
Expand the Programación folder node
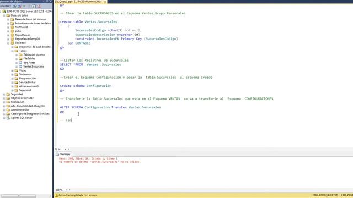coord(12,78)
